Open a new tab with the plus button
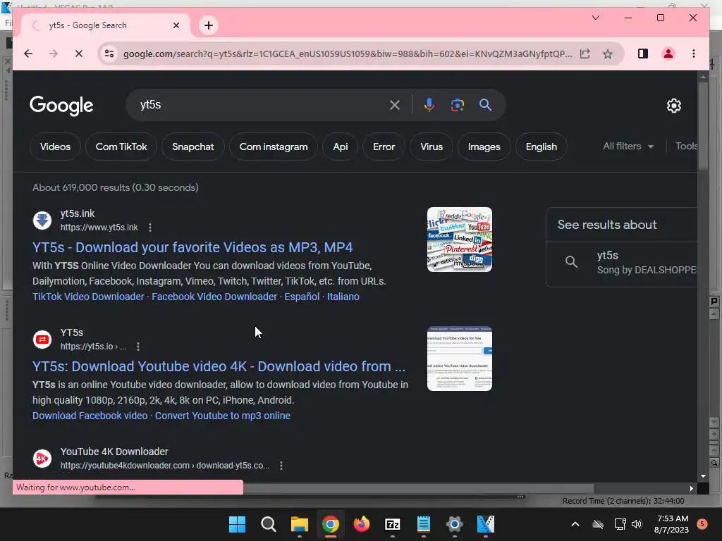This screenshot has width=722, height=541. [x=209, y=25]
